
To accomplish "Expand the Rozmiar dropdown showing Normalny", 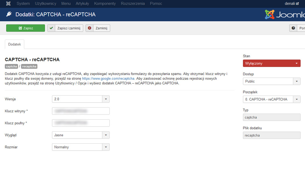I will [x=81, y=147].
